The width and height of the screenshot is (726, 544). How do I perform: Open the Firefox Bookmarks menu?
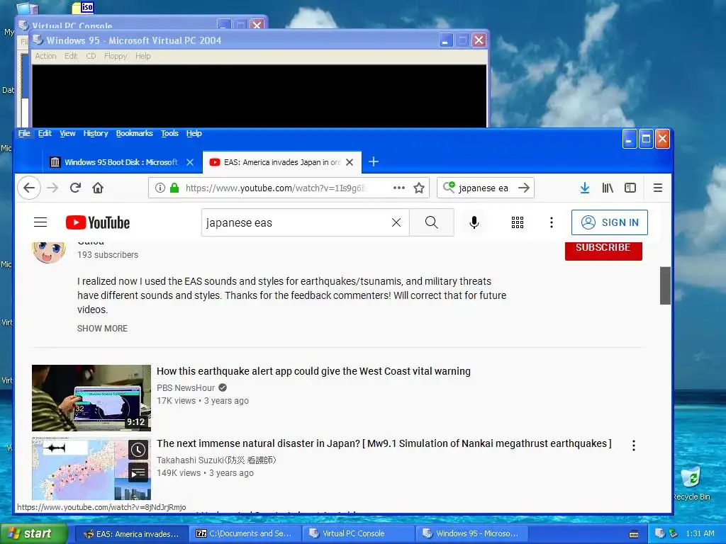pyautogui.click(x=134, y=133)
